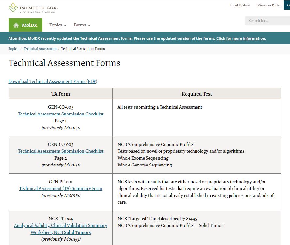Open 'Click for more information' in the banner

pos(241,38)
